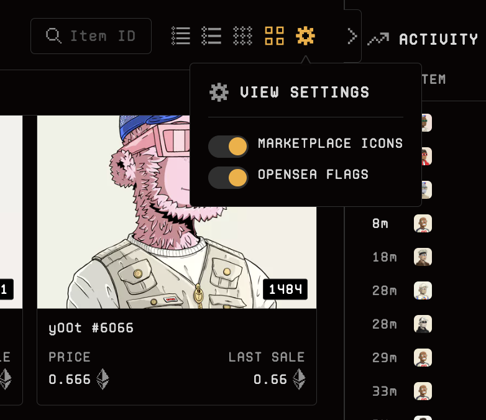Click the Ethereum icon next to price 0.666
Screen dimensions: 486x420
pyautogui.click(x=103, y=379)
